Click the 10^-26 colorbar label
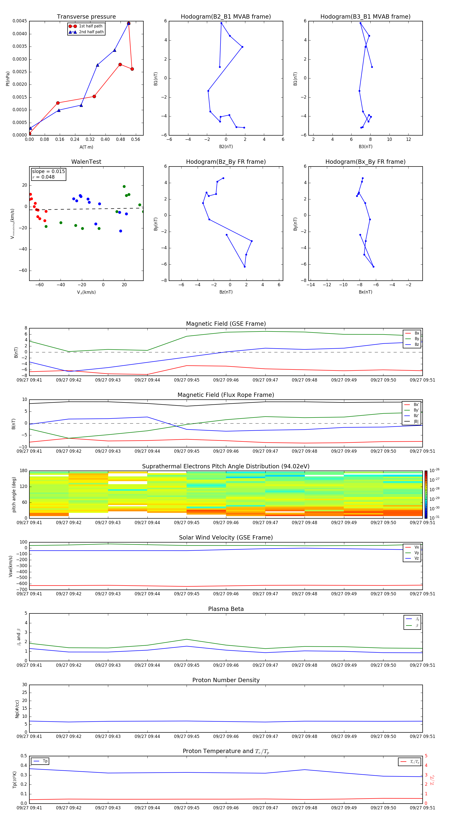The height and width of the screenshot is (830, 452). [434, 470]
